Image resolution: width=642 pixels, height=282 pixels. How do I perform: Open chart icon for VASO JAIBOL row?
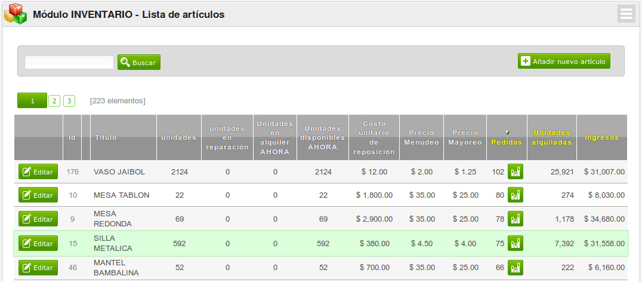pyautogui.click(x=515, y=172)
